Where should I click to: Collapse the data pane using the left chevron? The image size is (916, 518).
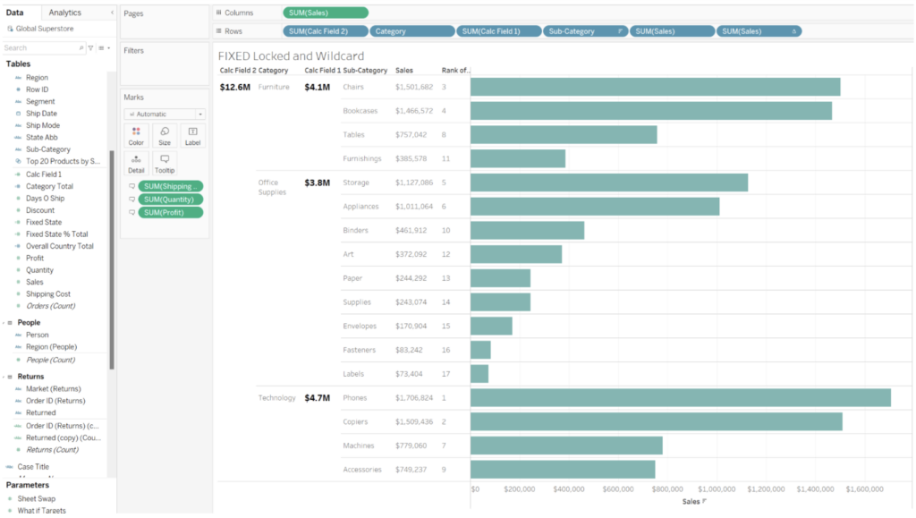(113, 13)
